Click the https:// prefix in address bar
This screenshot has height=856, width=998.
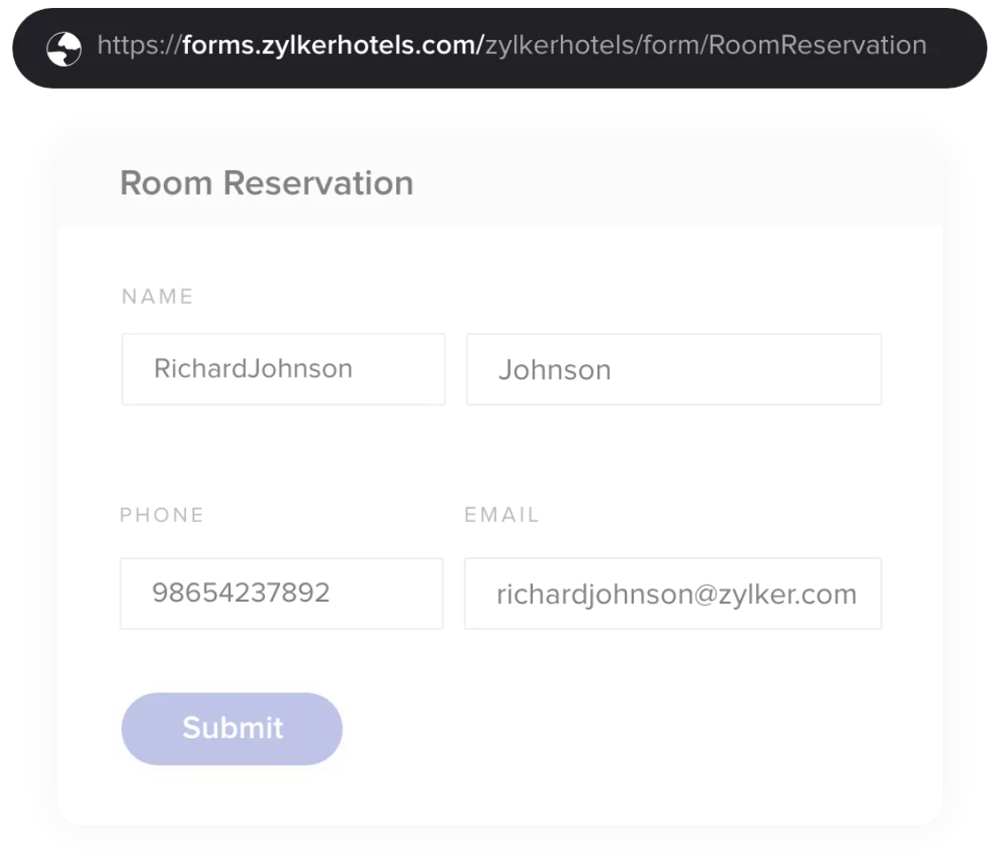139,44
